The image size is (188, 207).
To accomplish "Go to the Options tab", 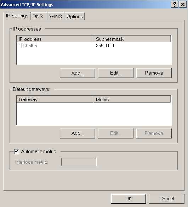I will coord(75,16).
